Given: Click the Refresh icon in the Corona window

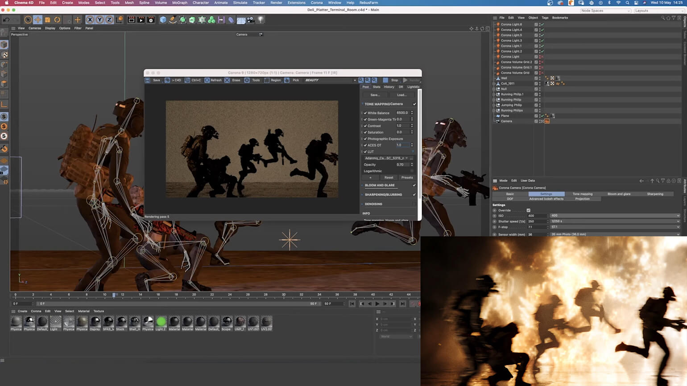Looking at the screenshot, I should click(207, 80).
